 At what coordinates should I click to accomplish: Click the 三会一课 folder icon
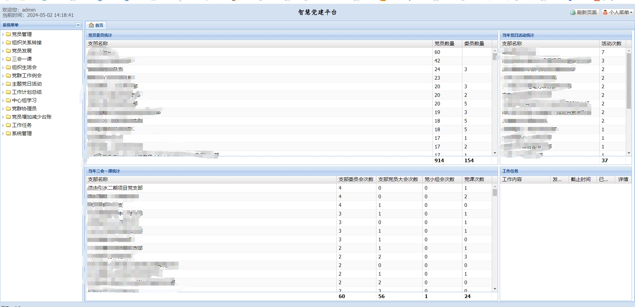(8, 59)
